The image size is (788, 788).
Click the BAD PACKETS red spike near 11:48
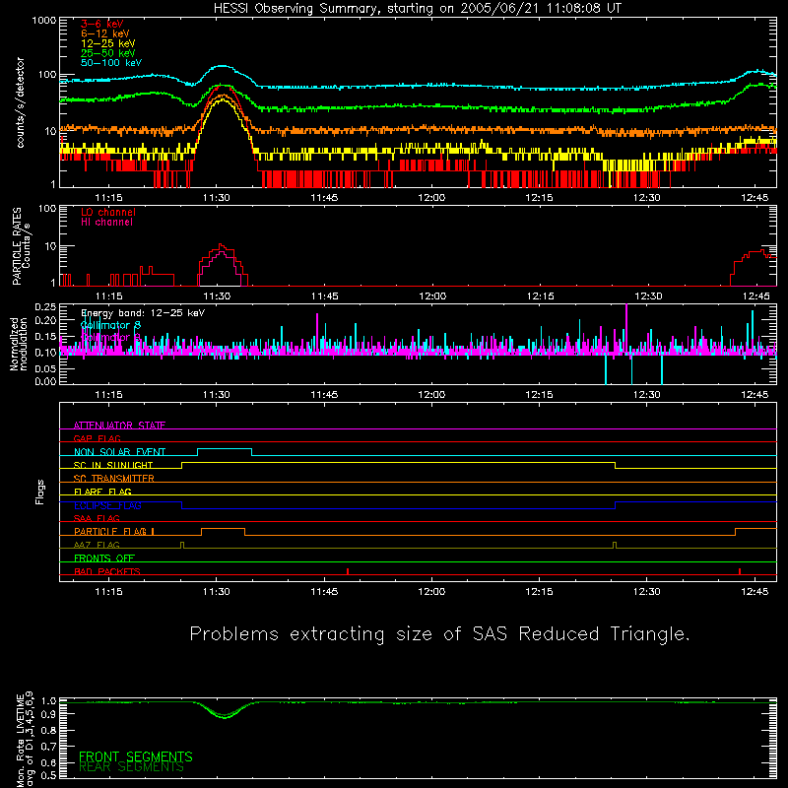(x=348, y=571)
